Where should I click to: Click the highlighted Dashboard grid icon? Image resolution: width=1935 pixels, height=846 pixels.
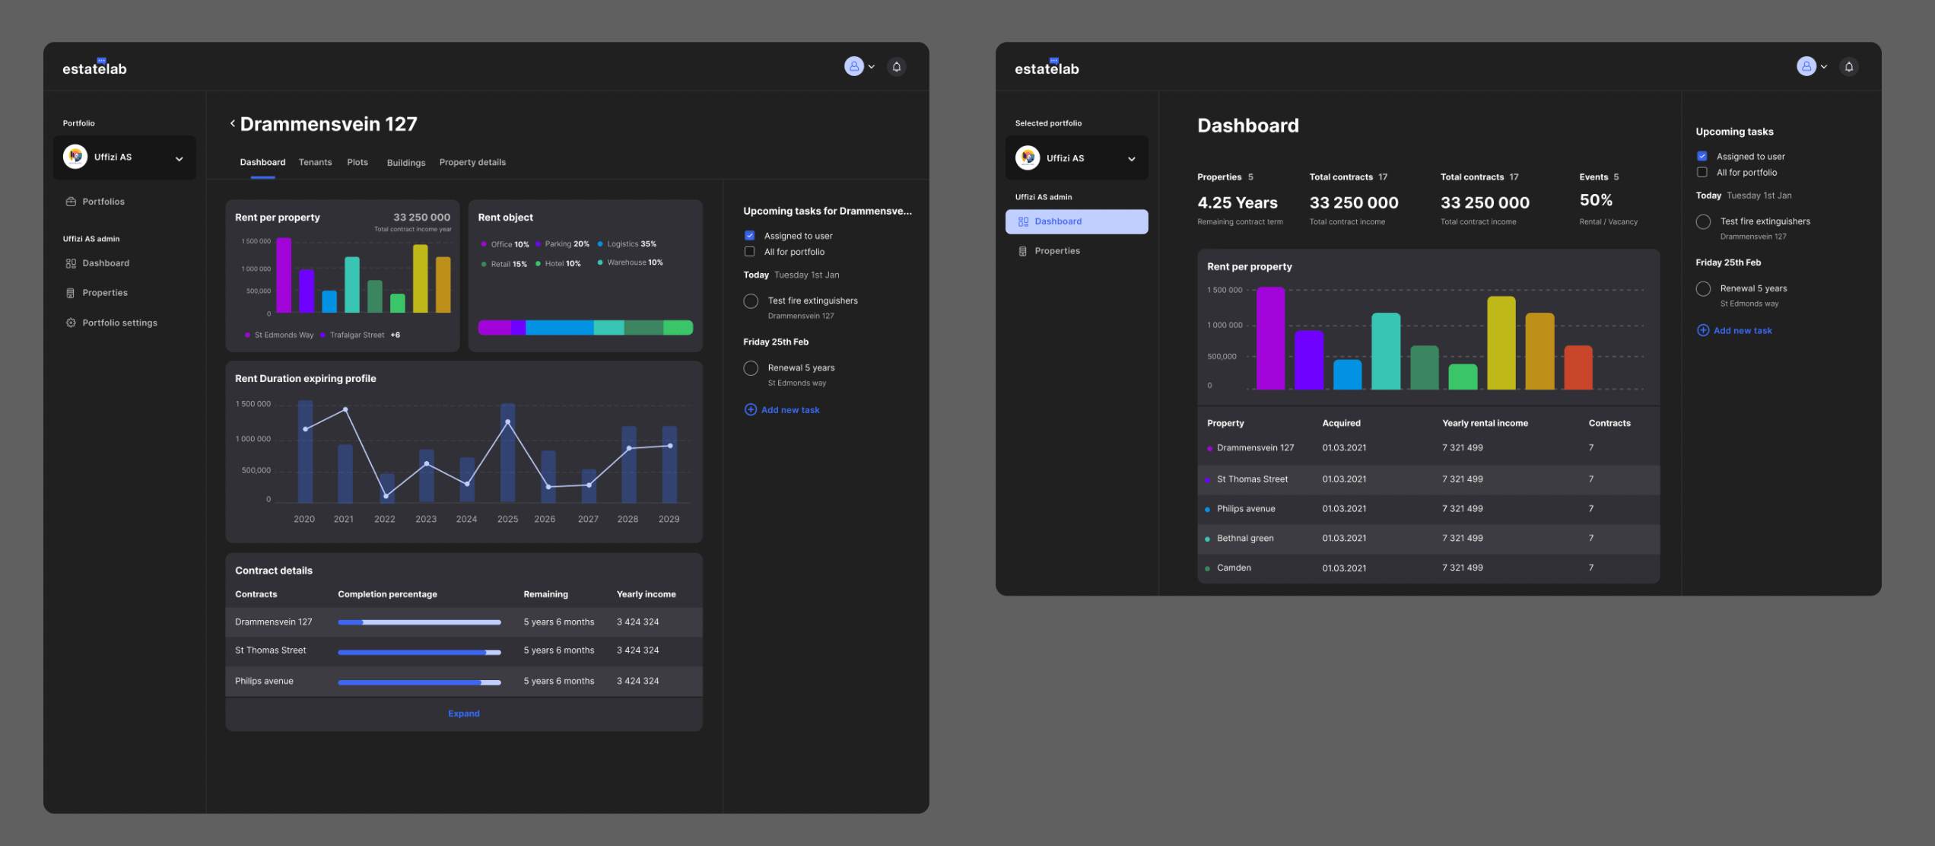click(1023, 221)
